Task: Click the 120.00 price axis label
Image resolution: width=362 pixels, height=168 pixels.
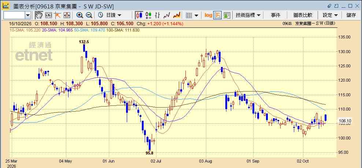Action: click(x=344, y=80)
